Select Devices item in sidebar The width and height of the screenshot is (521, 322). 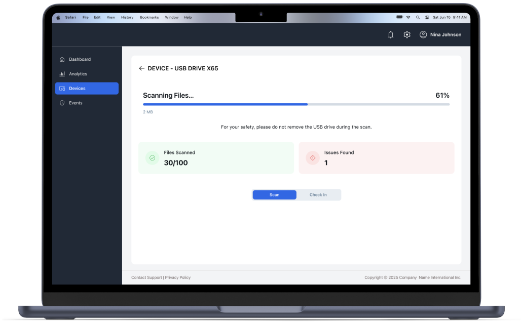pyautogui.click(x=87, y=88)
